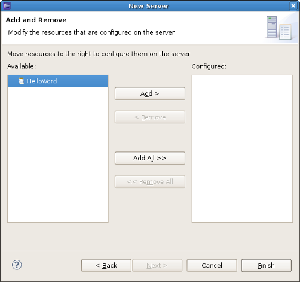The image size is (300, 282).
Task: Close the New Server dialog
Action: coord(293,6)
